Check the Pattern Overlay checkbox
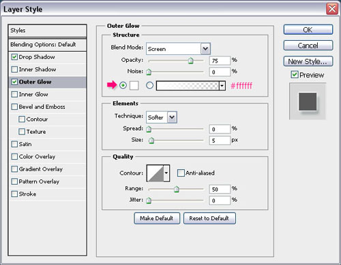 (x=14, y=181)
